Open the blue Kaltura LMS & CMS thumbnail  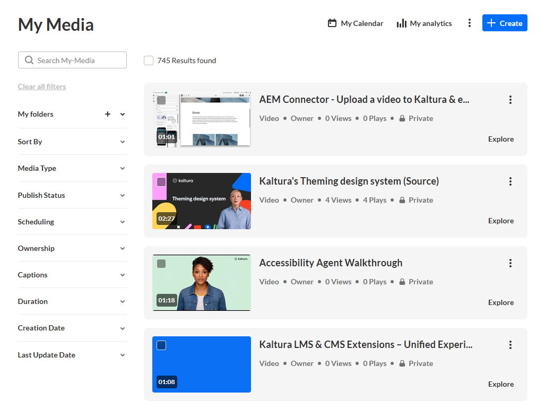point(202,364)
